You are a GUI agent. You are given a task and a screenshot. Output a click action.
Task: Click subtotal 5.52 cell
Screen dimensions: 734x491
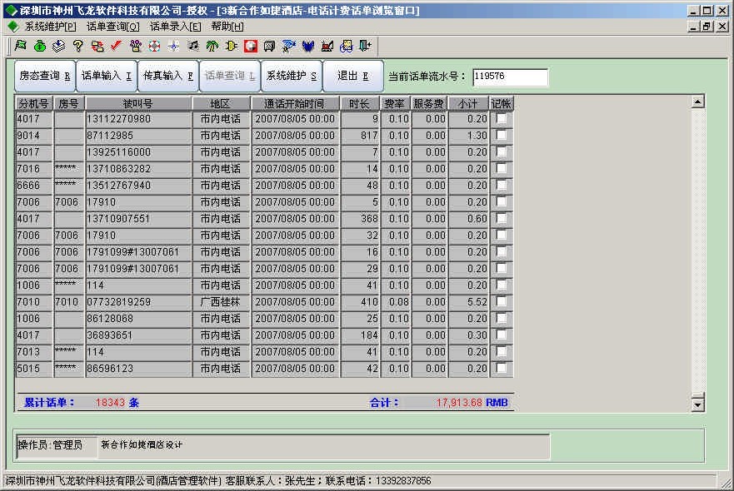468,302
